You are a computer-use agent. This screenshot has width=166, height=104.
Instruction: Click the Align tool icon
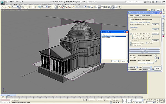[92, 7]
